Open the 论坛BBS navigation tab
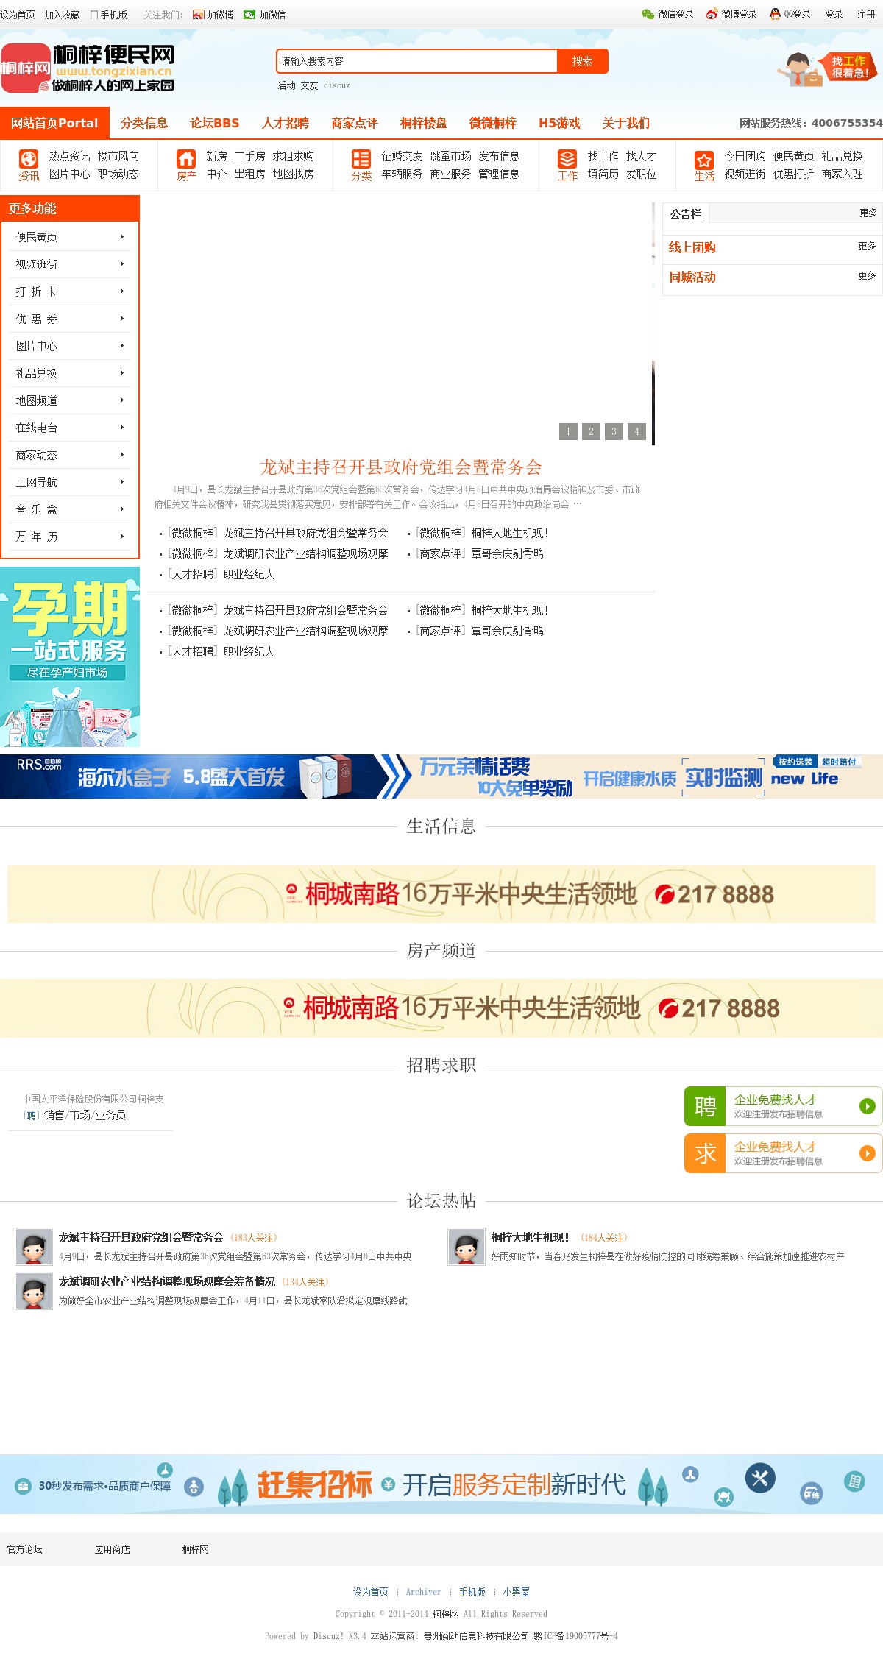 pyautogui.click(x=214, y=123)
